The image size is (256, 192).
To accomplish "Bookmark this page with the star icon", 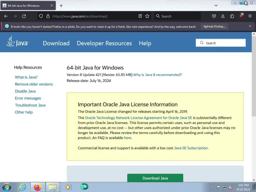I will (147, 16).
